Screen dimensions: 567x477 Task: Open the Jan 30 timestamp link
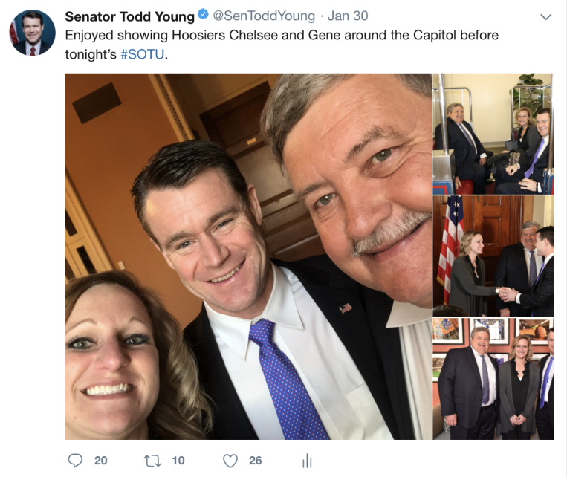348,16
